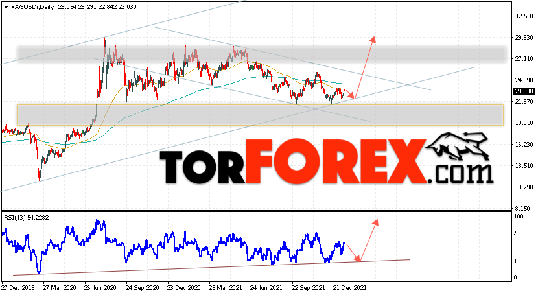Click the 24 Sep 2020 date label
538x295 pixels.
coord(143,287)
